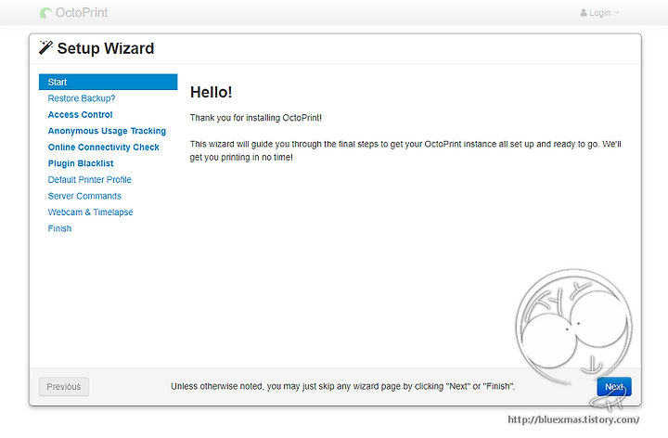Click the Setup Wizard magic wand icon
Screen dimensions: 668x438
pos(45,47)
